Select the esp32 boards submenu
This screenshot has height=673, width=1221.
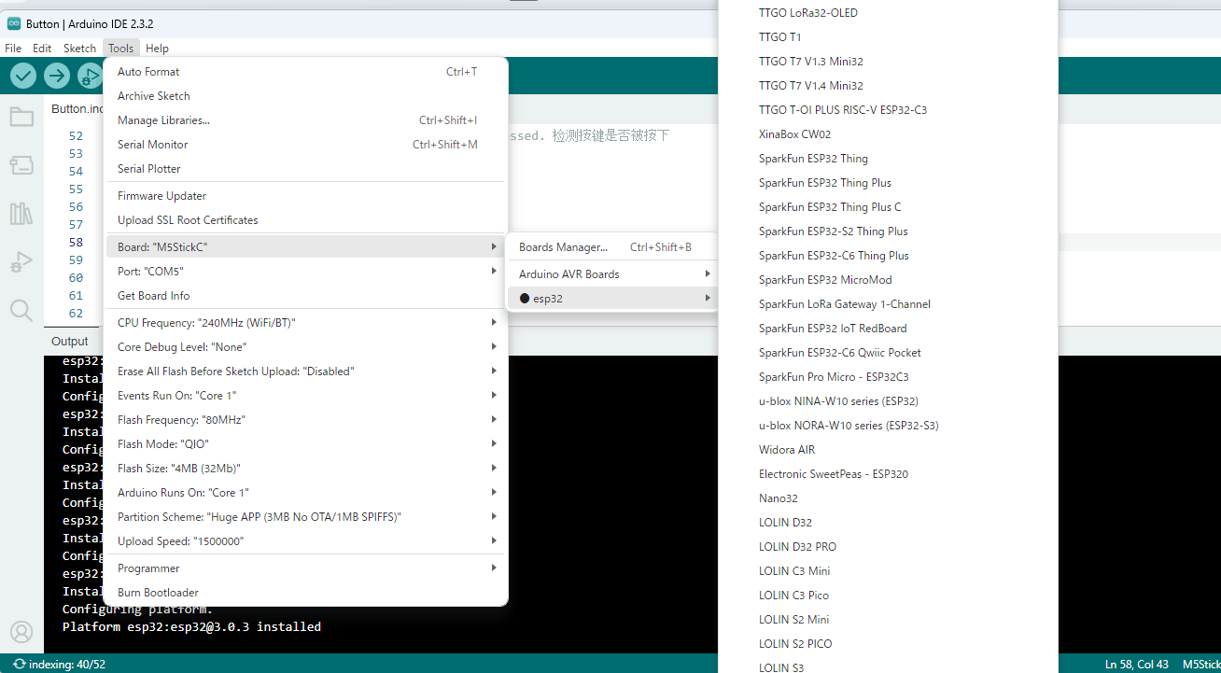point(611,299)
